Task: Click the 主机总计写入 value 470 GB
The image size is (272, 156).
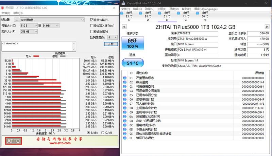Action: (x=258, y=39)
